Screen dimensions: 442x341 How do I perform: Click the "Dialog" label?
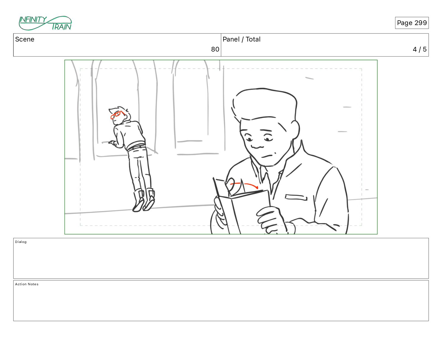click(21, 242)
